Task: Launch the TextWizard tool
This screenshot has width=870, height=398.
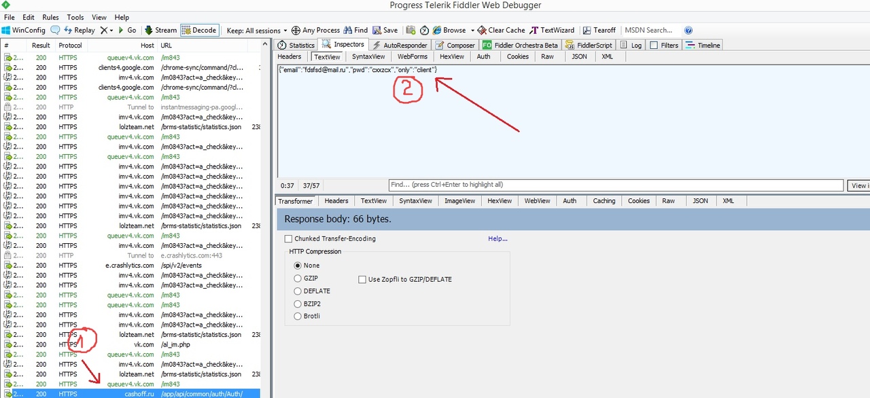Action: point(552,31)
